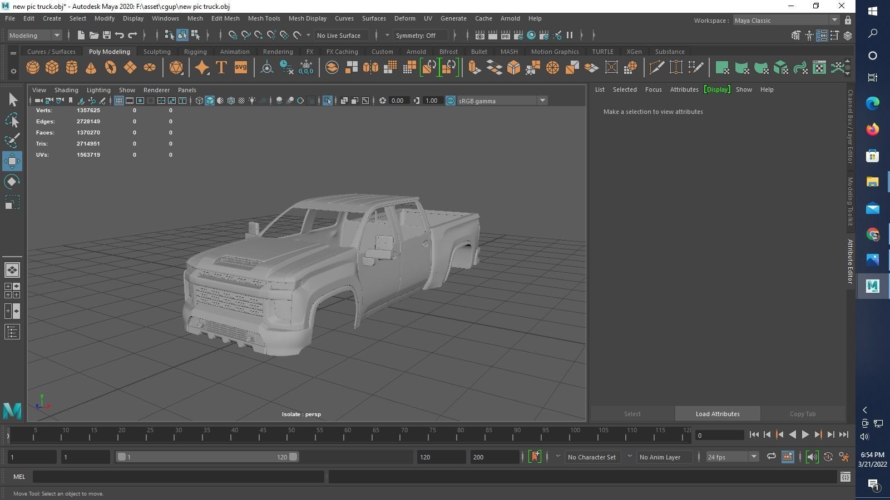Select the Move tool in the toolbox
This screenshot has height=500, width=890.
tap(12, 161)
